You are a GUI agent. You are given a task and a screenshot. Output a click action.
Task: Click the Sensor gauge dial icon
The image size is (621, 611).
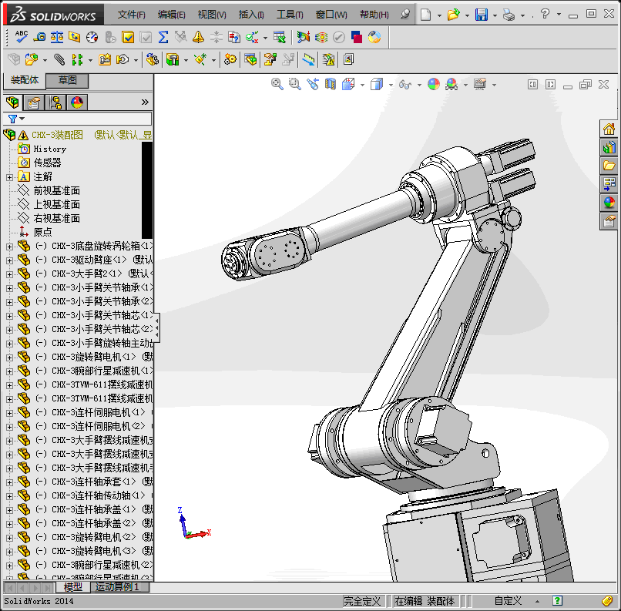pyautogui.click(x=92, y=37)
